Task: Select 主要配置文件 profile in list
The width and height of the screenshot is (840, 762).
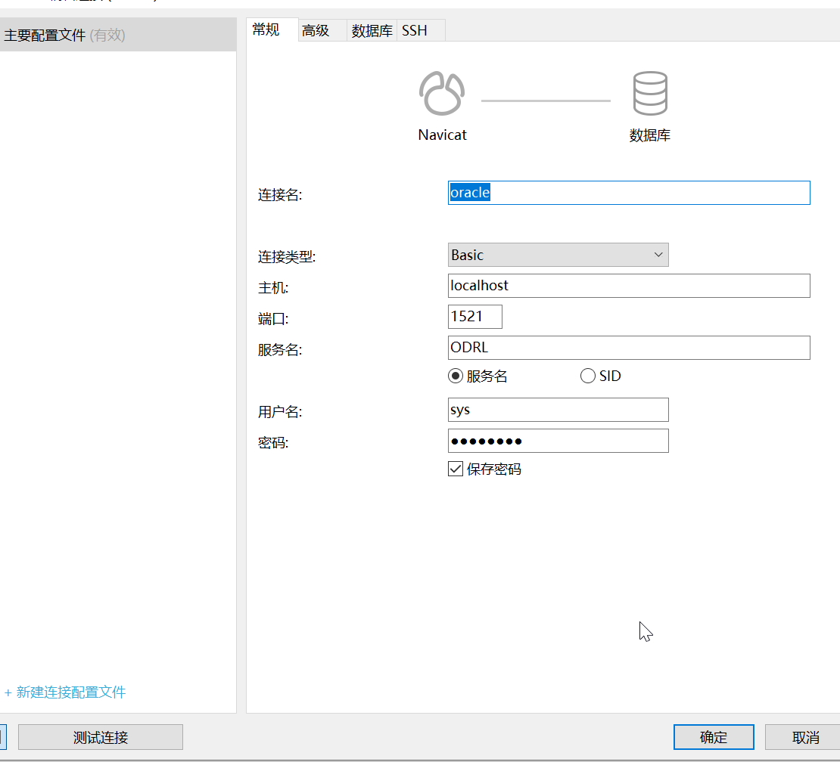Action: (65, 35)
